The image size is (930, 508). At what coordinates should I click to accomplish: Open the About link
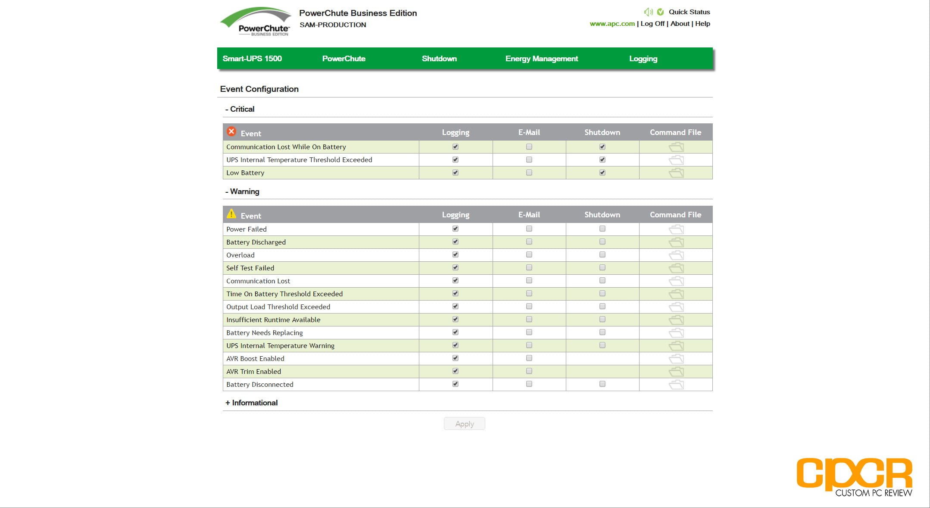coord(680,24)
